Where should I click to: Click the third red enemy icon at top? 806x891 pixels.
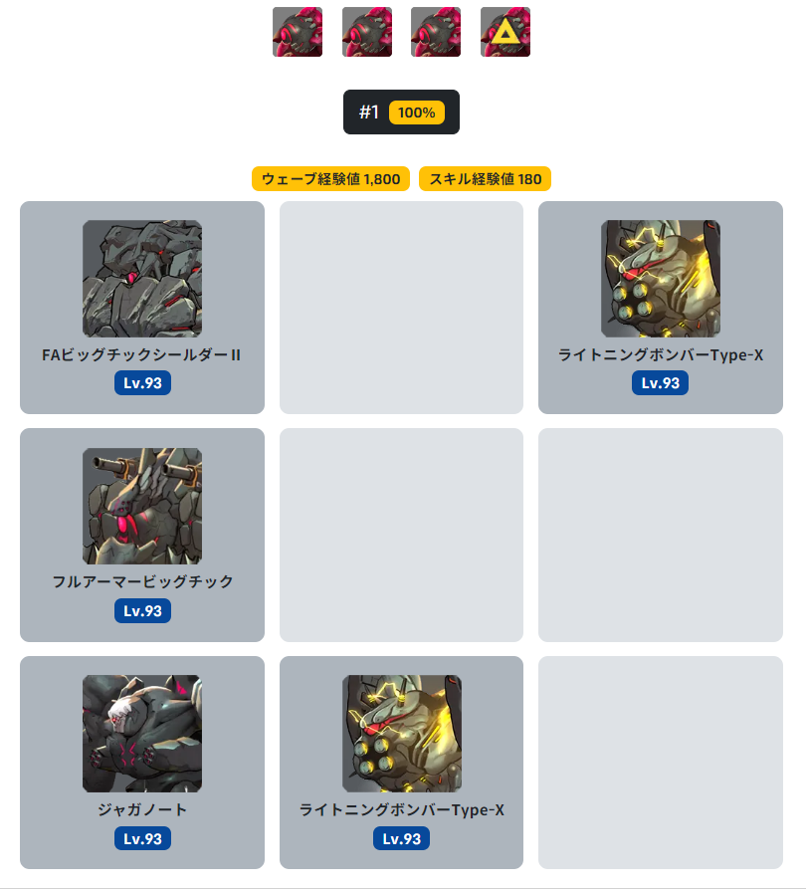pyautogui.click(x=436, y=32)
